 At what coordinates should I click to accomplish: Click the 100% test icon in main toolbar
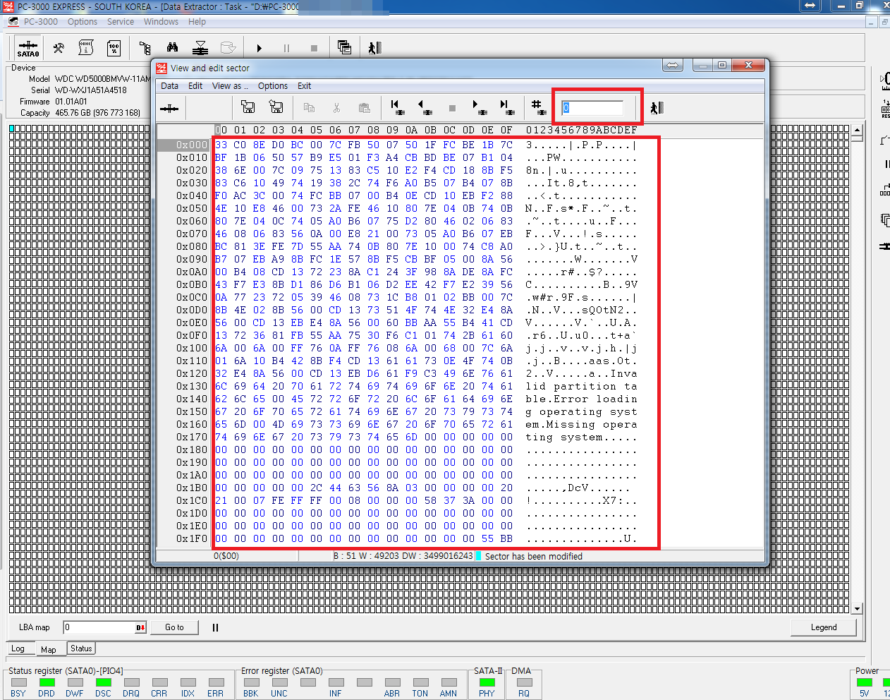click(x=114, y=48)
